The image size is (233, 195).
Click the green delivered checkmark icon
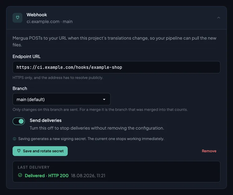point(20,175)
